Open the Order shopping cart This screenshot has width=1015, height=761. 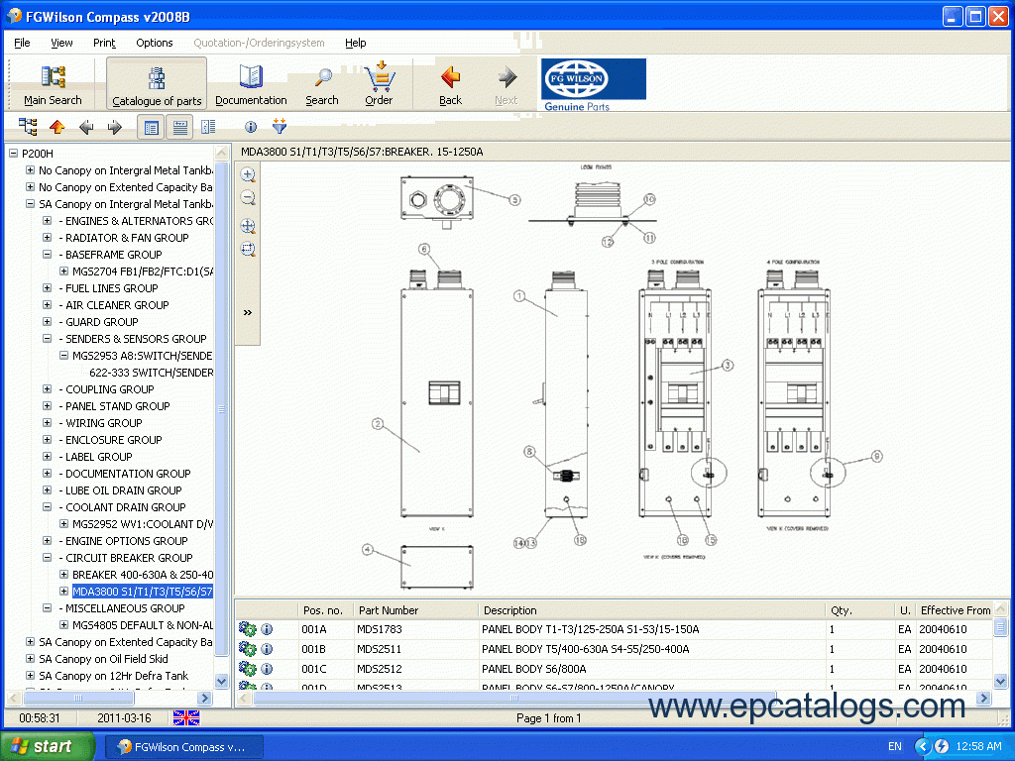[x=379, y=84]
